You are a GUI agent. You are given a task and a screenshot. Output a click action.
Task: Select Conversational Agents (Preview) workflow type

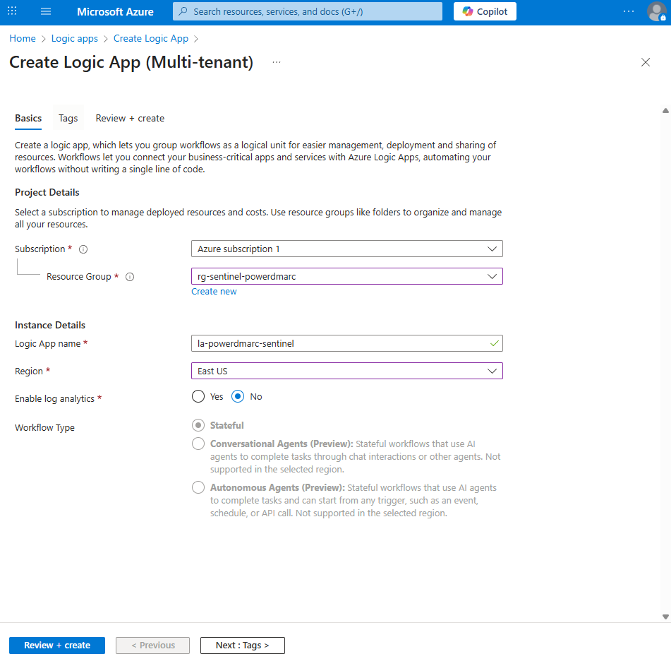pos(198,444)
